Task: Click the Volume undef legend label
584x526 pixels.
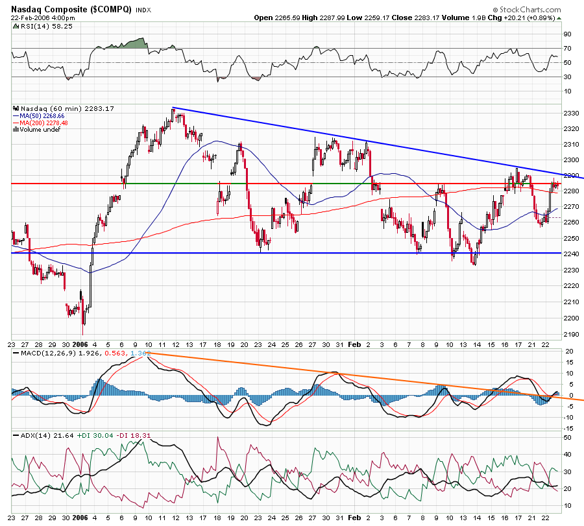Action: point(40,130)
